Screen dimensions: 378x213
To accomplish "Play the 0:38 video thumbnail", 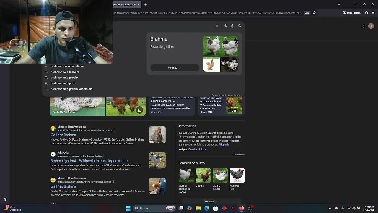I will [x=234, y=105].
